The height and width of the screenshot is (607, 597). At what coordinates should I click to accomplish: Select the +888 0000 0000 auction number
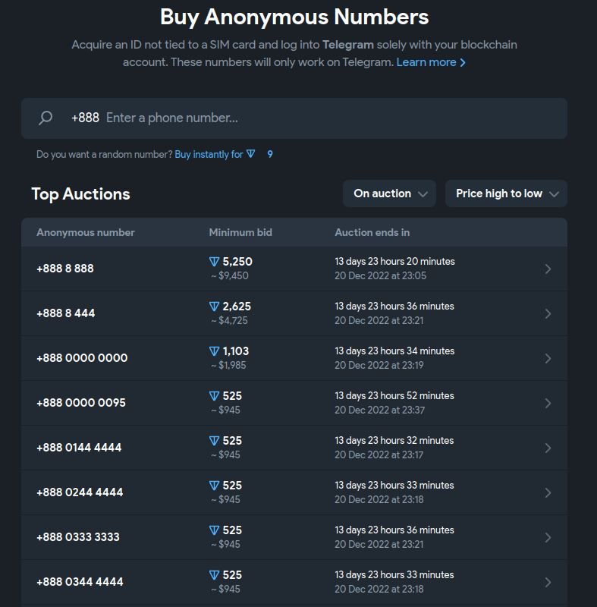[82, 358]
